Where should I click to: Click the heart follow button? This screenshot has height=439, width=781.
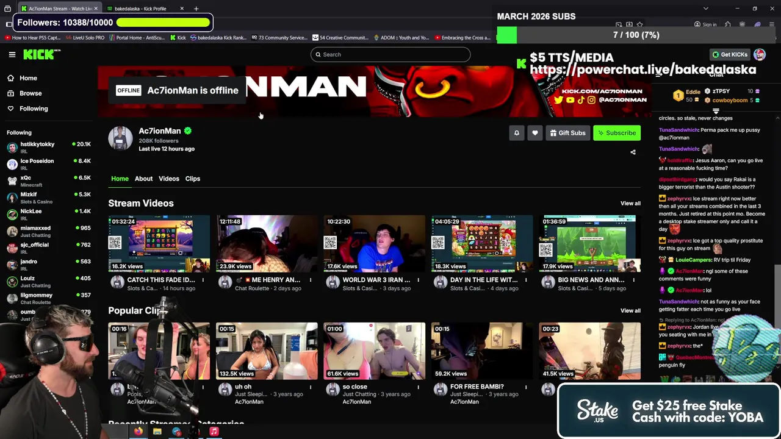[x=534, y=133]
